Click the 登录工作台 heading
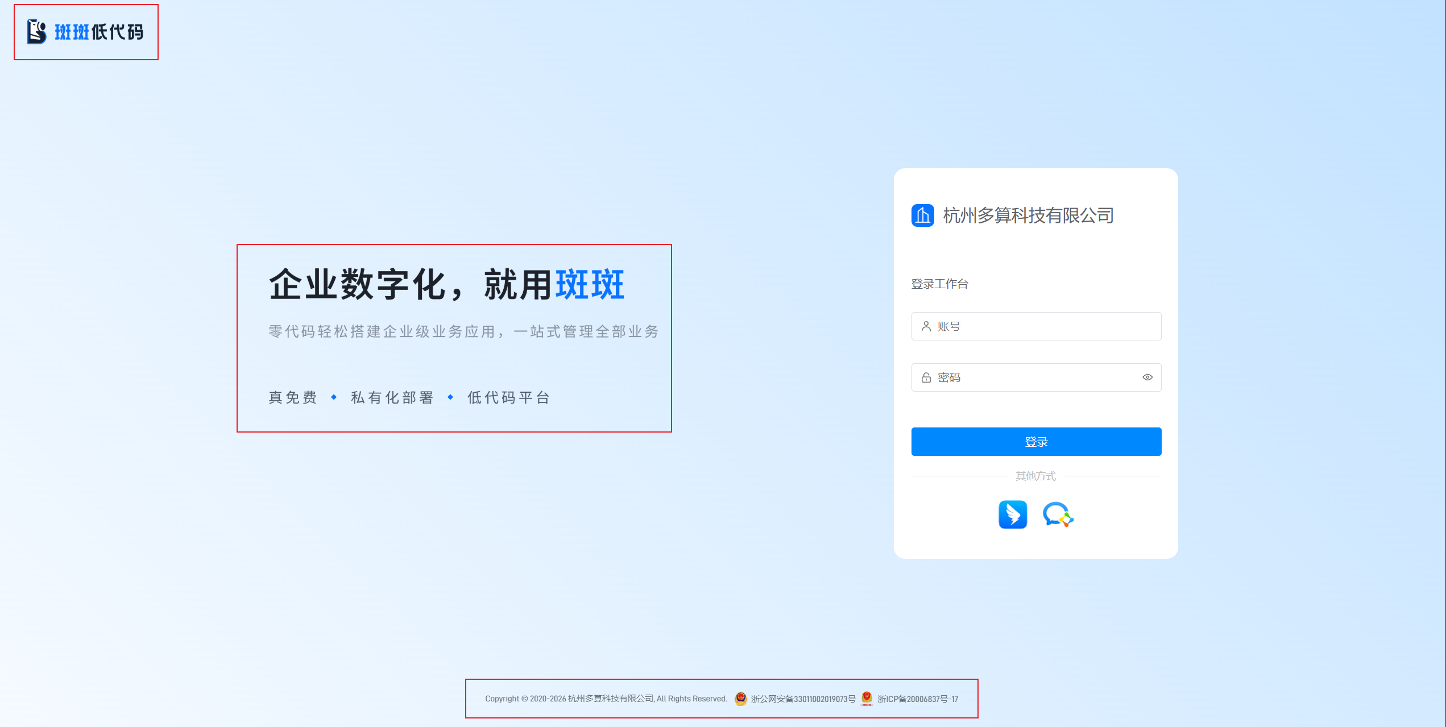The height and width of the screenshot is (727, 1446). tap(939, 284)
